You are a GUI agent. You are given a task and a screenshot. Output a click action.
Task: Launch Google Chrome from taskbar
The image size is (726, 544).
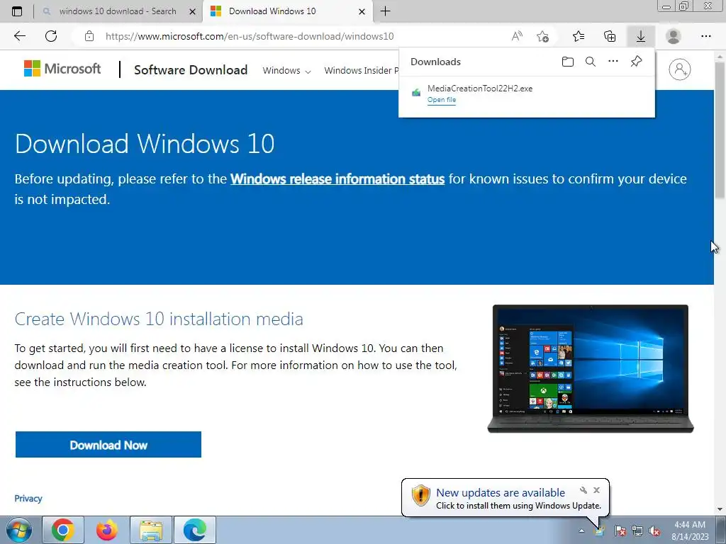point(63,530)
